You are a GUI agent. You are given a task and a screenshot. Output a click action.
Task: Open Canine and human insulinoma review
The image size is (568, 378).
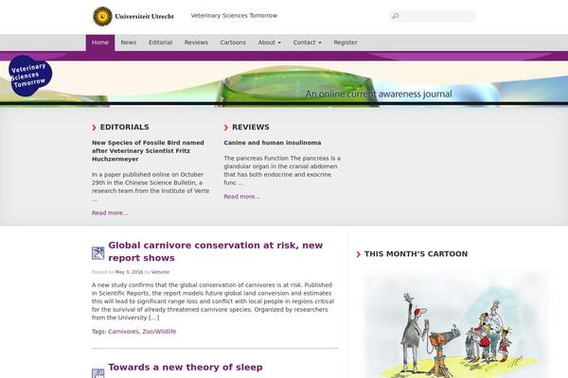(273, 143)
